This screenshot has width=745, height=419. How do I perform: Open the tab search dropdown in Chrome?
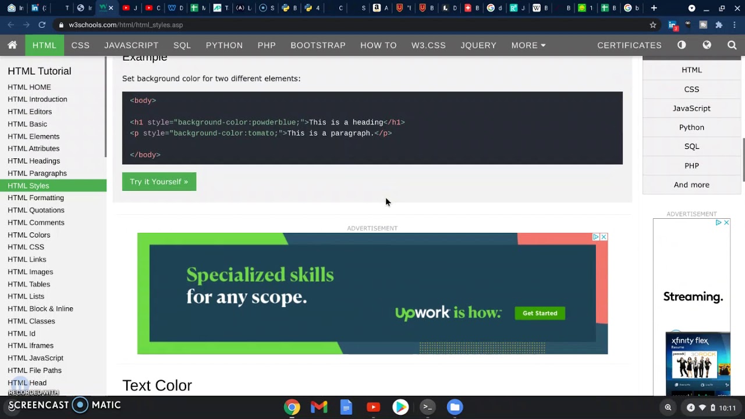[691, 8]
